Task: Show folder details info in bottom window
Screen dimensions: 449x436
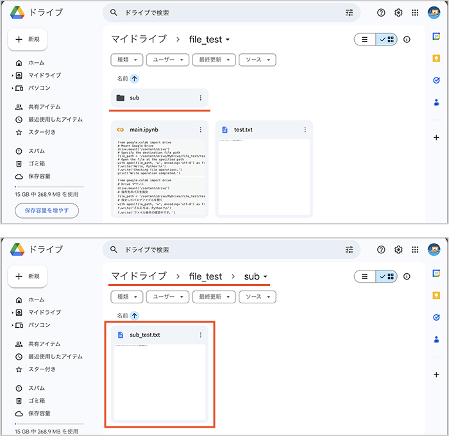Action: 407,276
